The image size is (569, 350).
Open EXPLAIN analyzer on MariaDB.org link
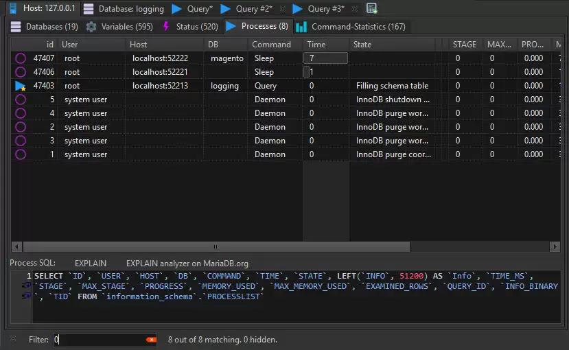[x=187, y=263]
